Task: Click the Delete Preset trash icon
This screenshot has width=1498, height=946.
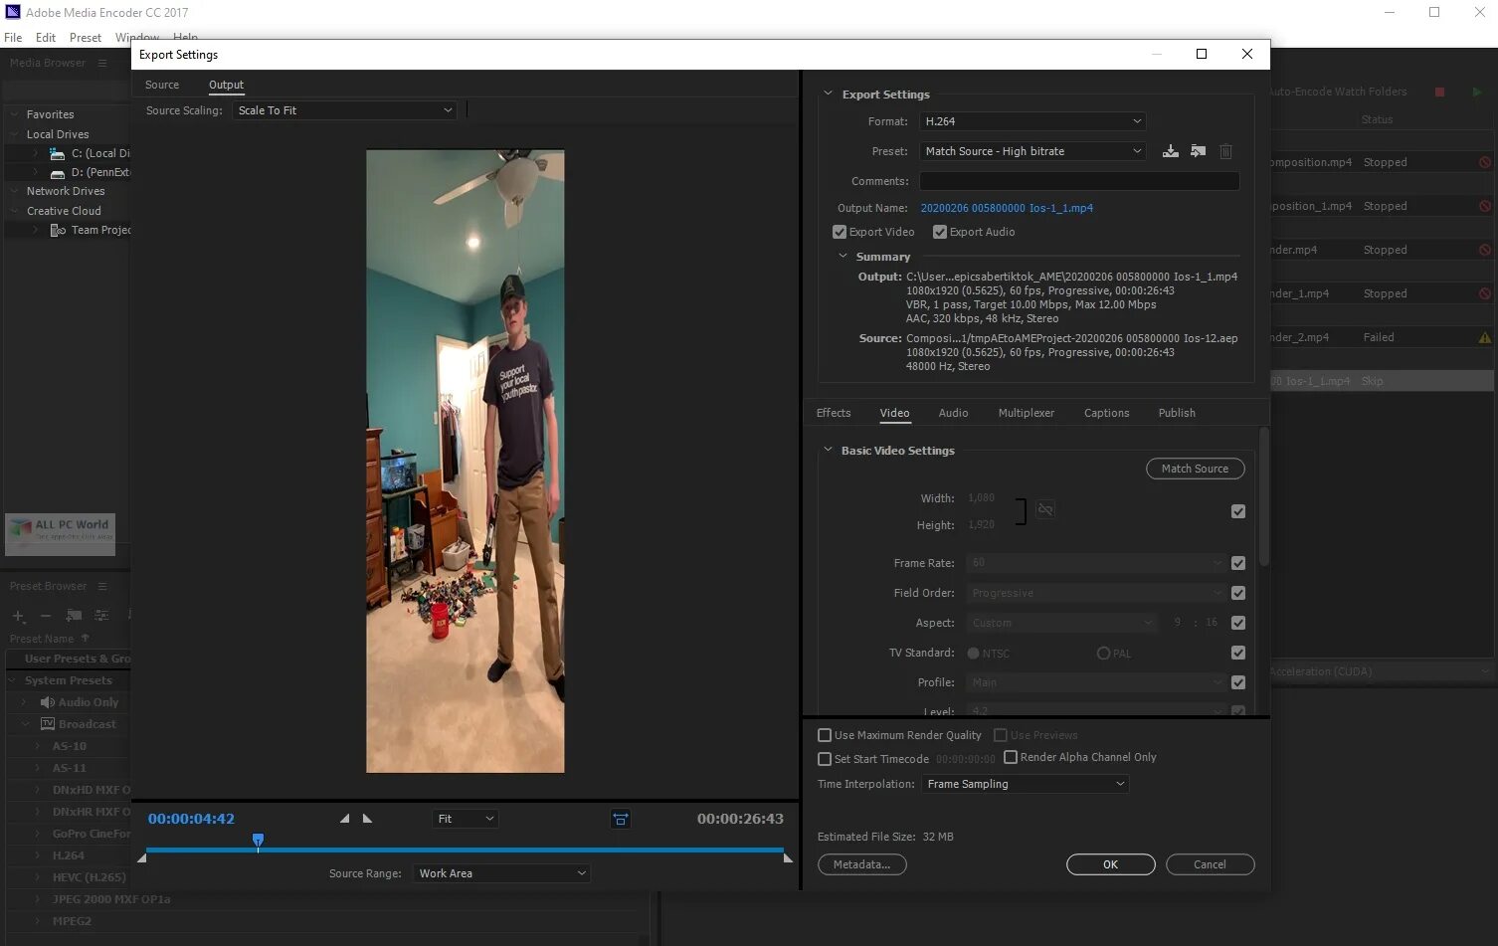Action: (1225, 151)
